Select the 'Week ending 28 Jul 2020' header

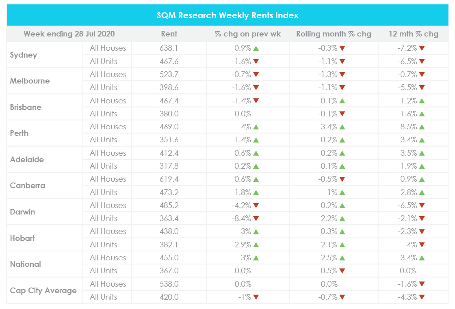[x=69, y=34]
